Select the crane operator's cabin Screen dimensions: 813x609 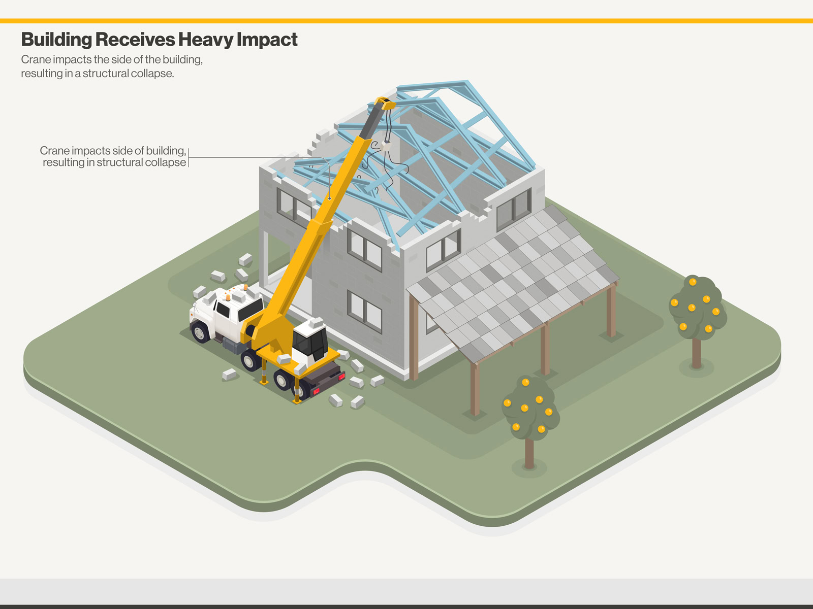[x=311, y=341]
